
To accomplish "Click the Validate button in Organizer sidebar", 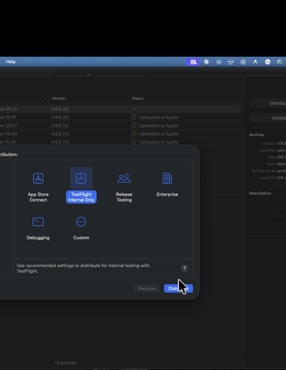I will 268,118.
